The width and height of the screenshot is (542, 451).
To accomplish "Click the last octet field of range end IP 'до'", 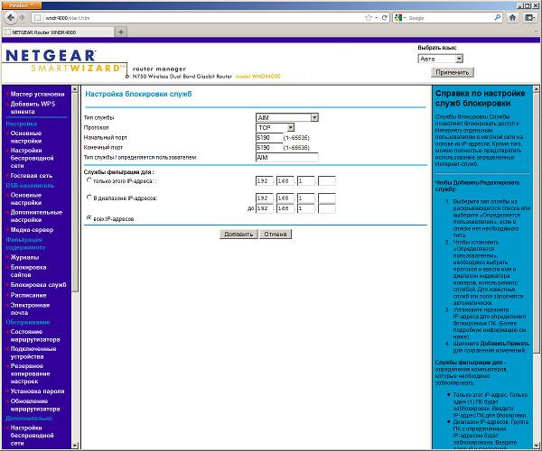I will 327,208.
